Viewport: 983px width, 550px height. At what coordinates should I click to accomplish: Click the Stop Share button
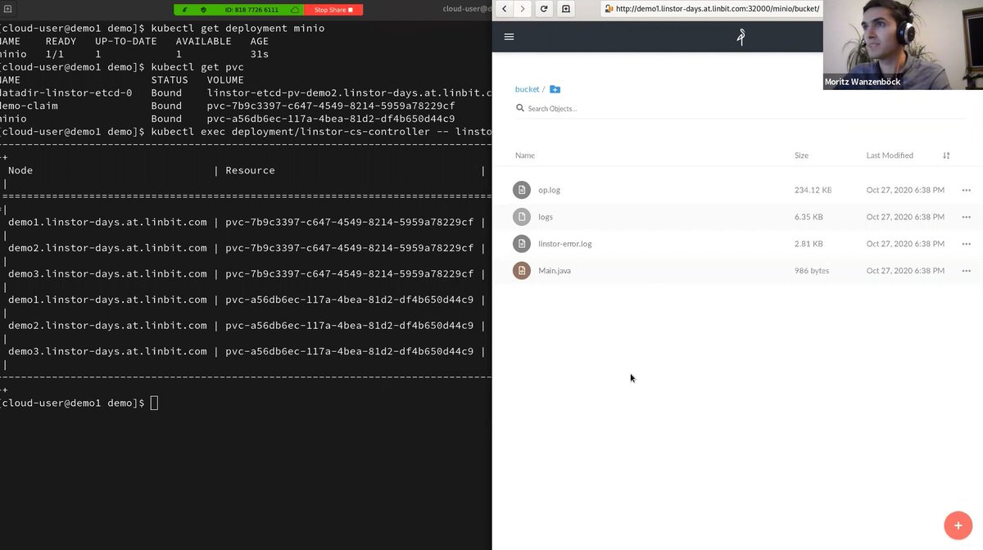[x=333, y=10]
